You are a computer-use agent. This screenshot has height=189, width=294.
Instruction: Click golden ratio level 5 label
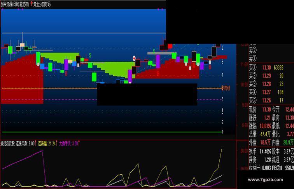[222, 99]
